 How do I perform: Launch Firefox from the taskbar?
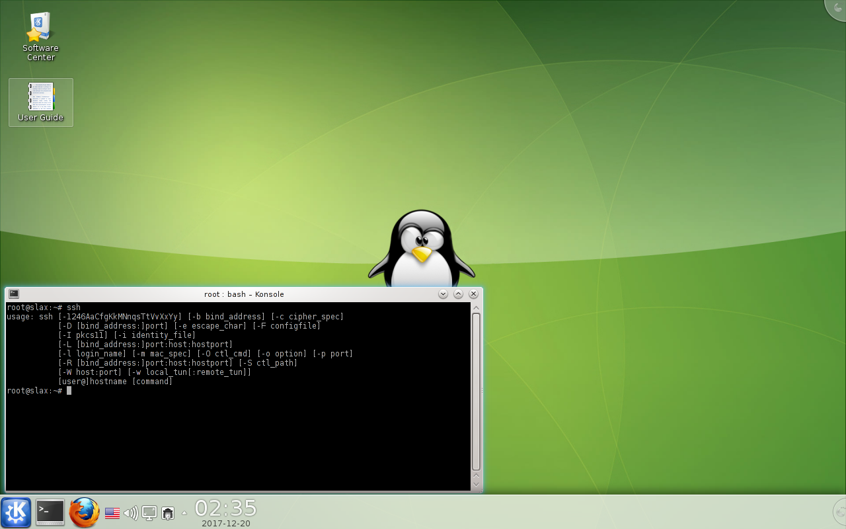coord(85,512)
